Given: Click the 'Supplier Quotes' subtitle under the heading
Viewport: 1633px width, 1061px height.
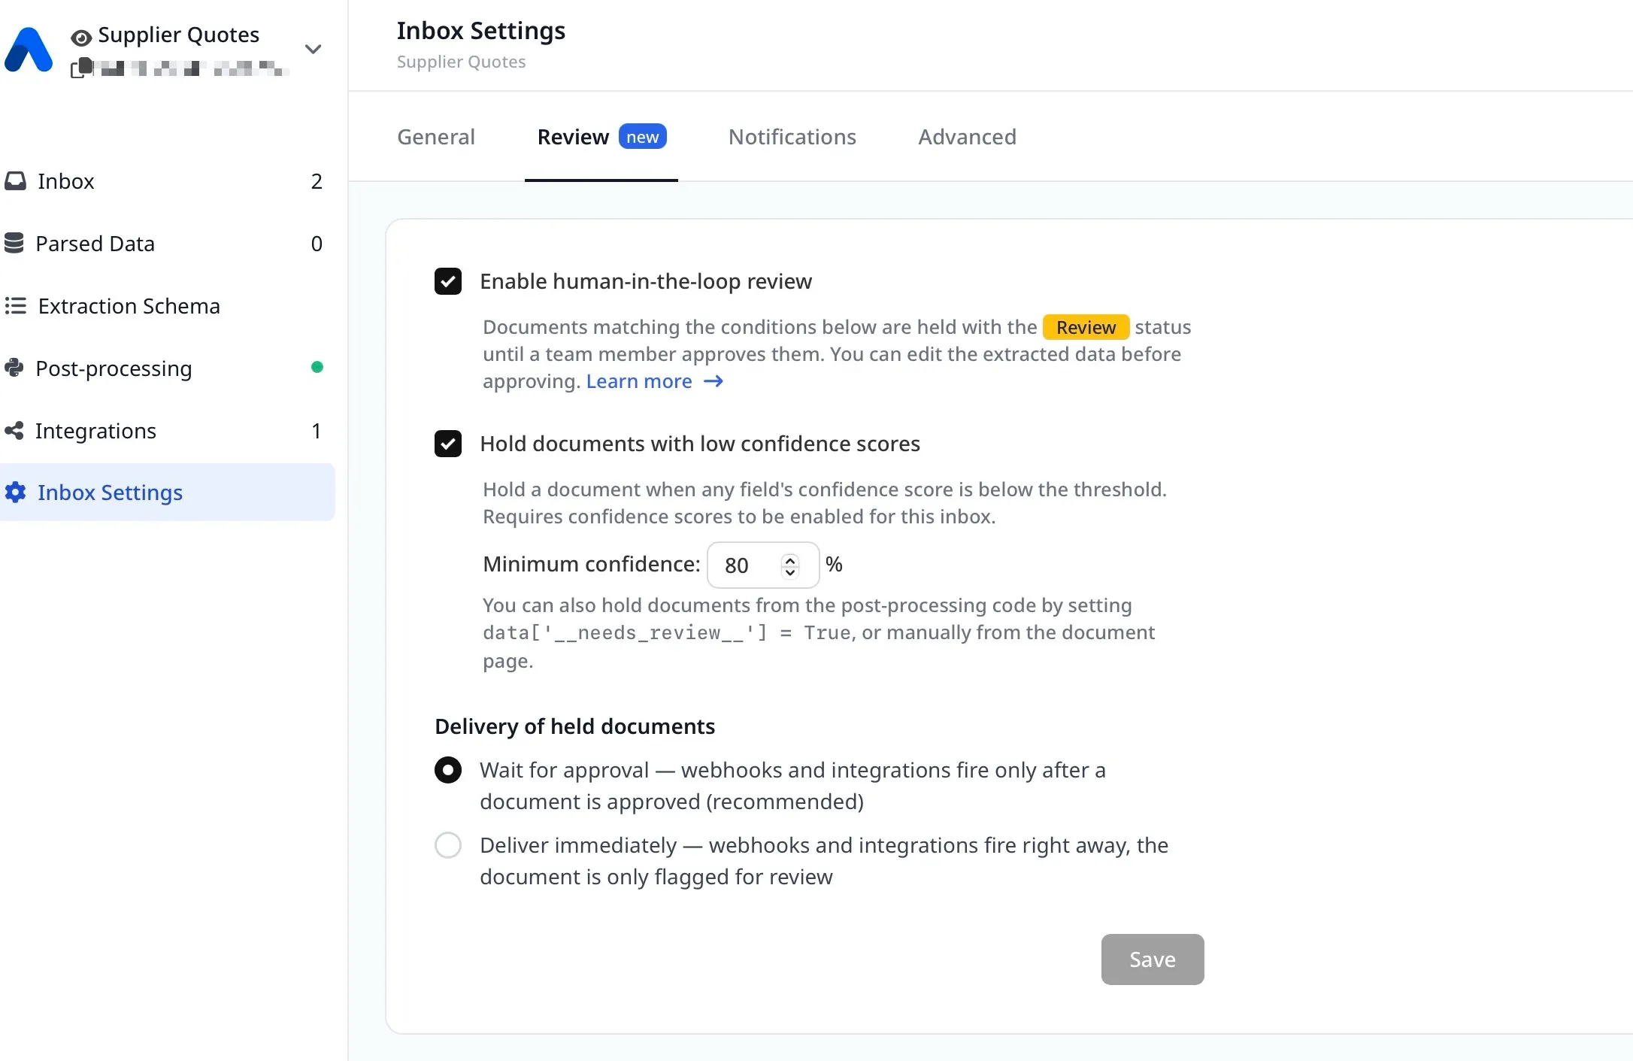Looking at the screenshot, I should (x=462, y=62).
